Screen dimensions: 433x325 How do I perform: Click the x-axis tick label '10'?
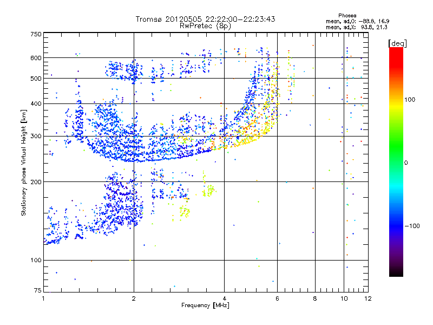click(344, 298)
